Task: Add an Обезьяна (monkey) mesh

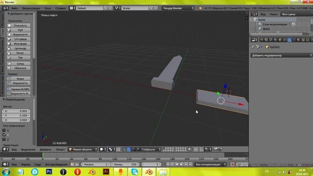Action: pyautogui.click(x=19, y=68)
